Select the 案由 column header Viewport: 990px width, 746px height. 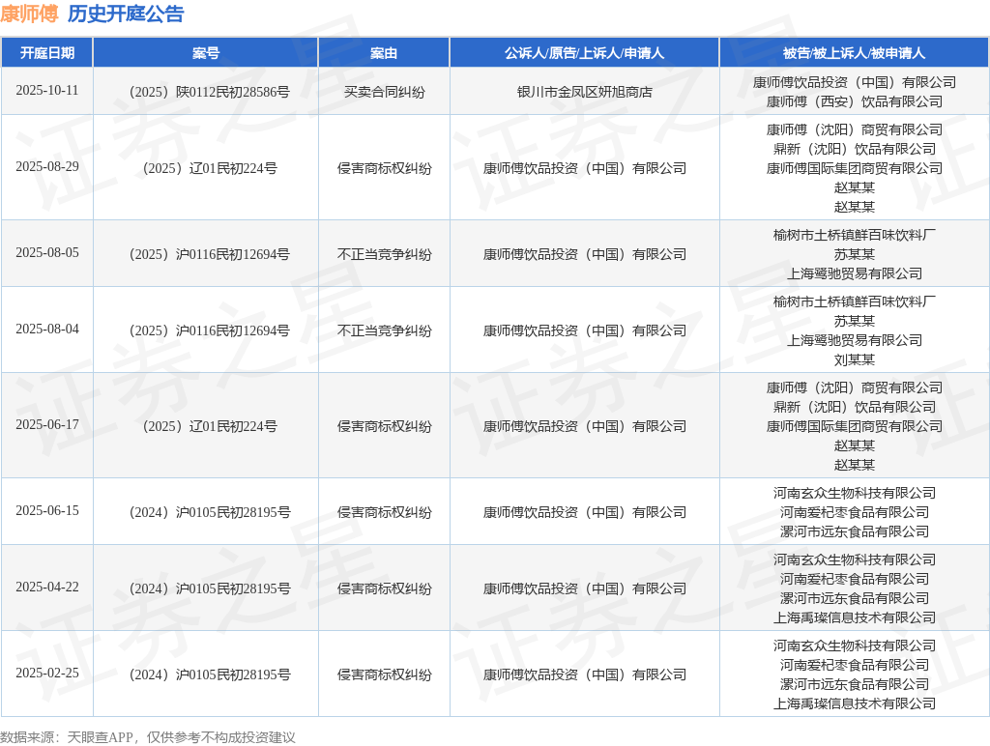click(x=384, y=53)
